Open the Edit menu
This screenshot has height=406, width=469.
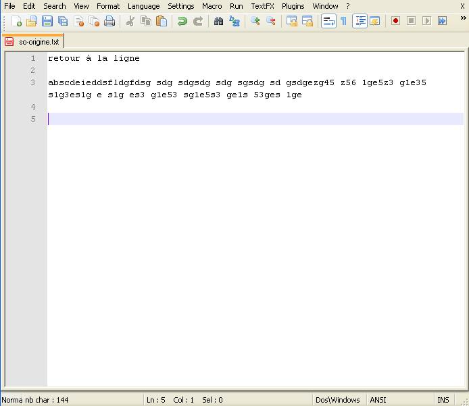(29, 6)
